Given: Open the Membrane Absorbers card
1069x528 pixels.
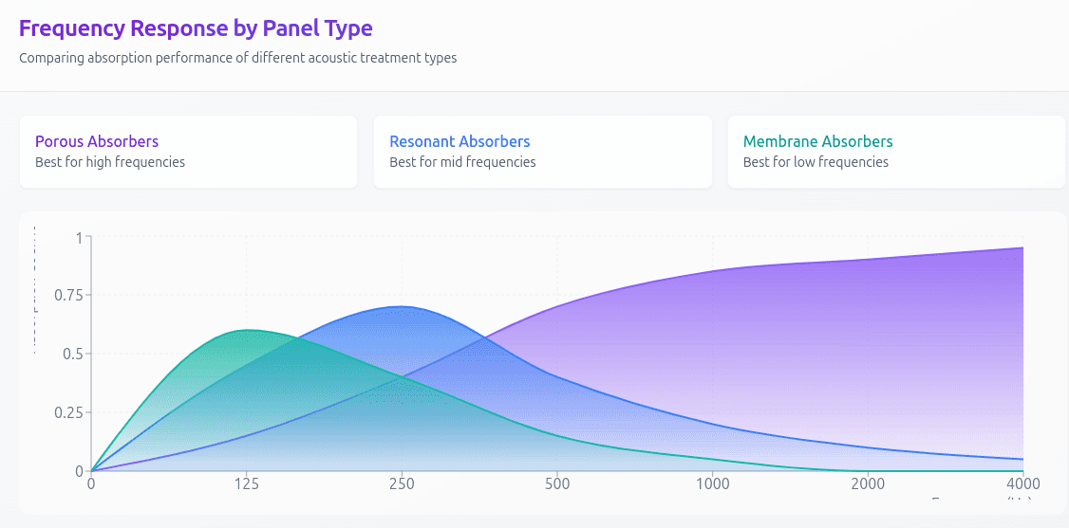Looking at the screenshot, I should point(896,152).
